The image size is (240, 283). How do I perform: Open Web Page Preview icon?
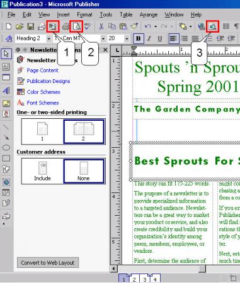[x=213, y=26]
